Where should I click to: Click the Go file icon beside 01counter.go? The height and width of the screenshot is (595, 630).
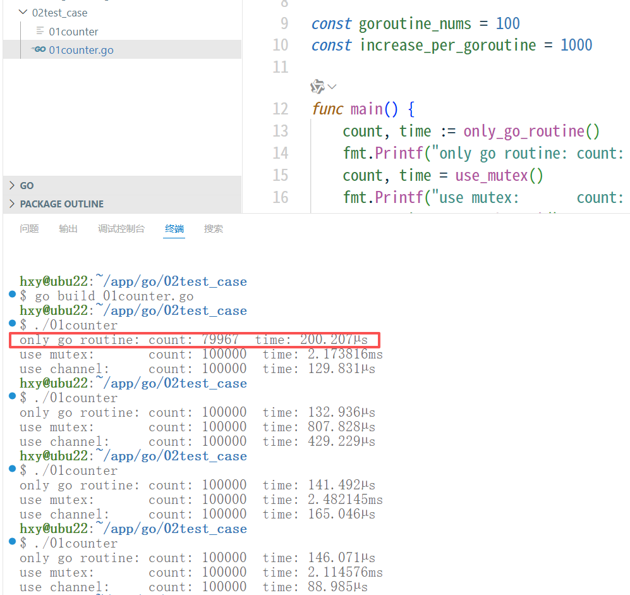point(39,49)
